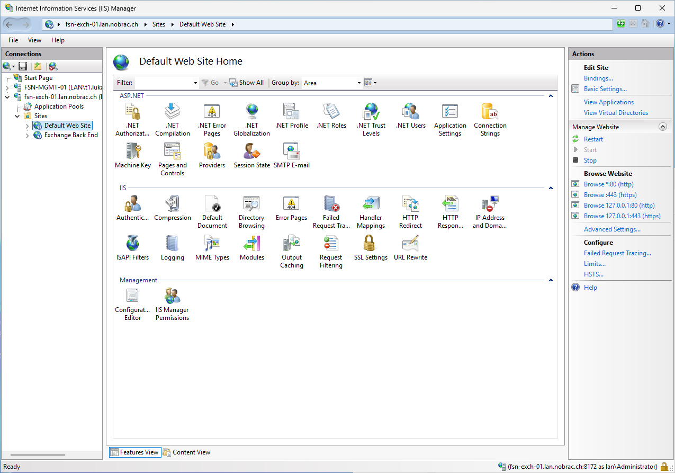Open the .NET Error Pages feature

(x=212, y=120)
